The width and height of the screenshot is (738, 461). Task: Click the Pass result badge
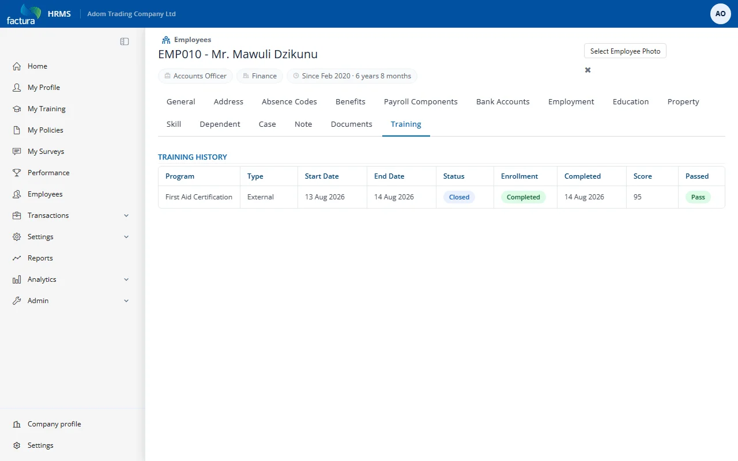pyautogui.click(x=698, y=197)
